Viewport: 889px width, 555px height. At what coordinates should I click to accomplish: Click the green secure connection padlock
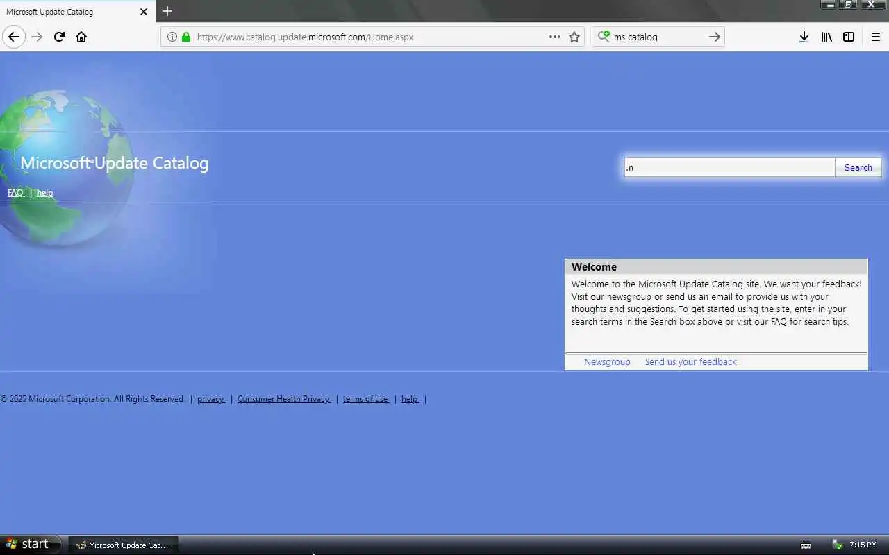[x=186, y=37]
